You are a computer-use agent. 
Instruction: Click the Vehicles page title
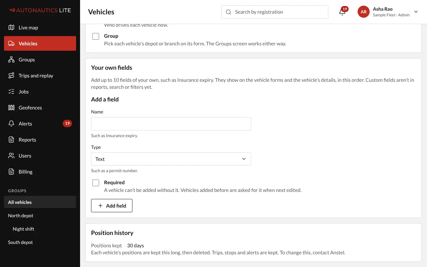101,12
